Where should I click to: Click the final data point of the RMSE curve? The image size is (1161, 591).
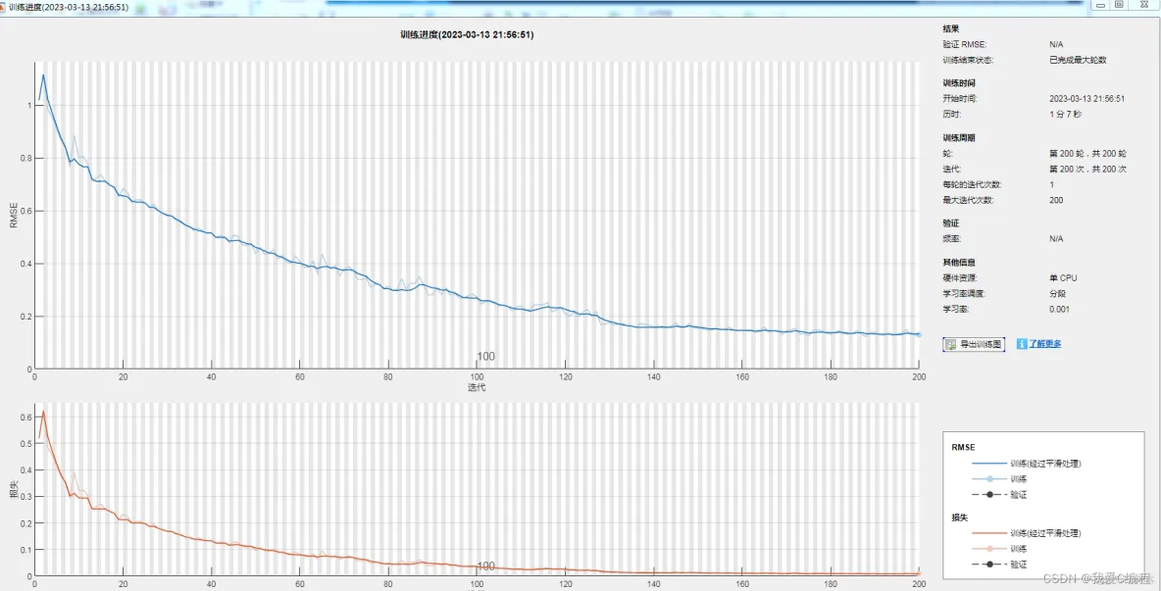coord(919,335)
